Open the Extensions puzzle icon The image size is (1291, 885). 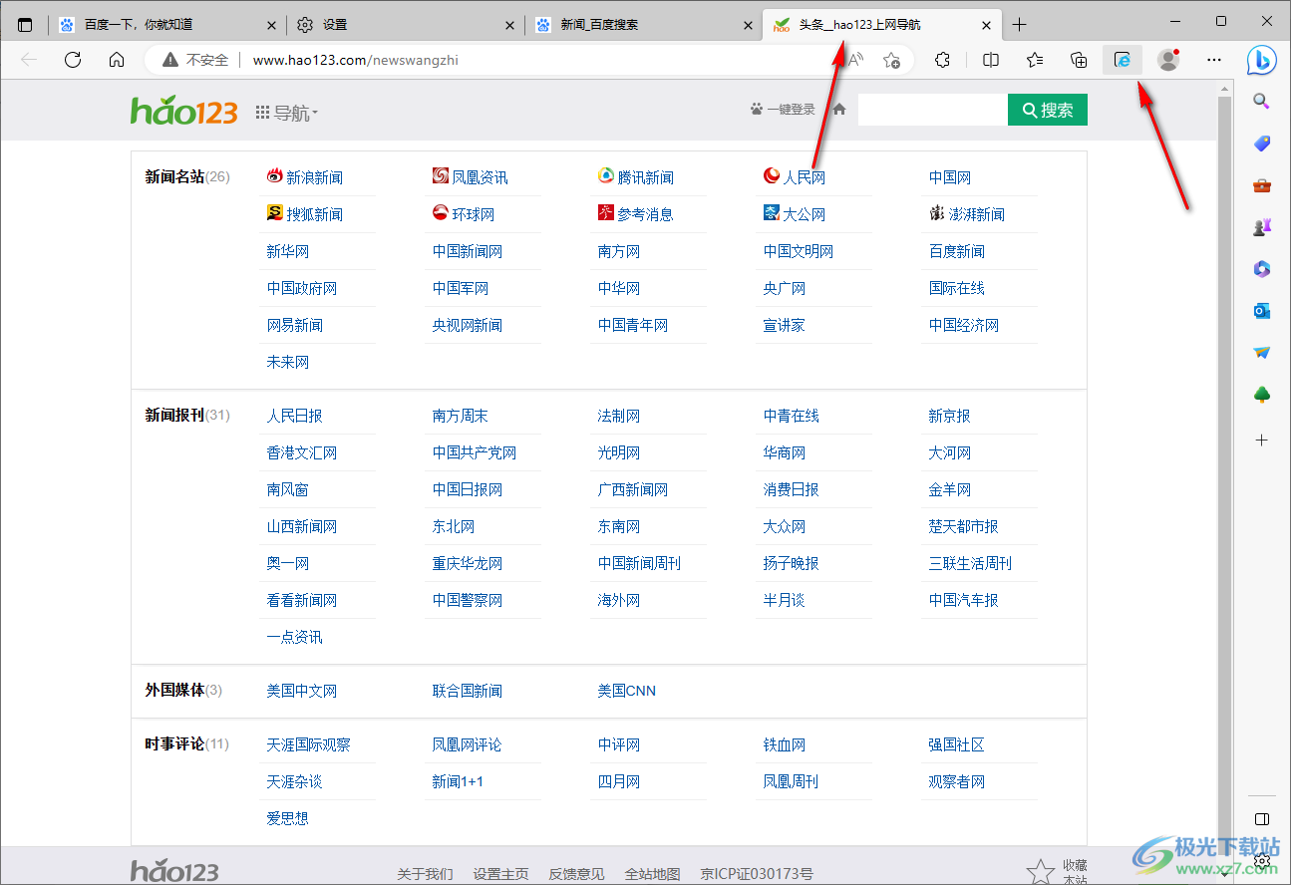click(x=943, y=60)
